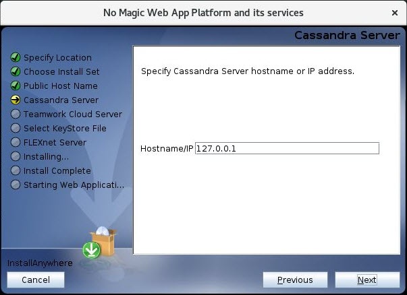The width and height of the screenshot is (407, 295).
Task: Click the gray circle beside Starting Web Applicati...
Action: click(16, 185)
